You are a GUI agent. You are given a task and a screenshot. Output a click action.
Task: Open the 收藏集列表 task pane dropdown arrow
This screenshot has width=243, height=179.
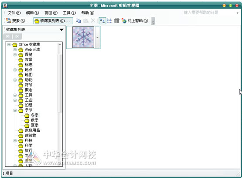[62, 30]
